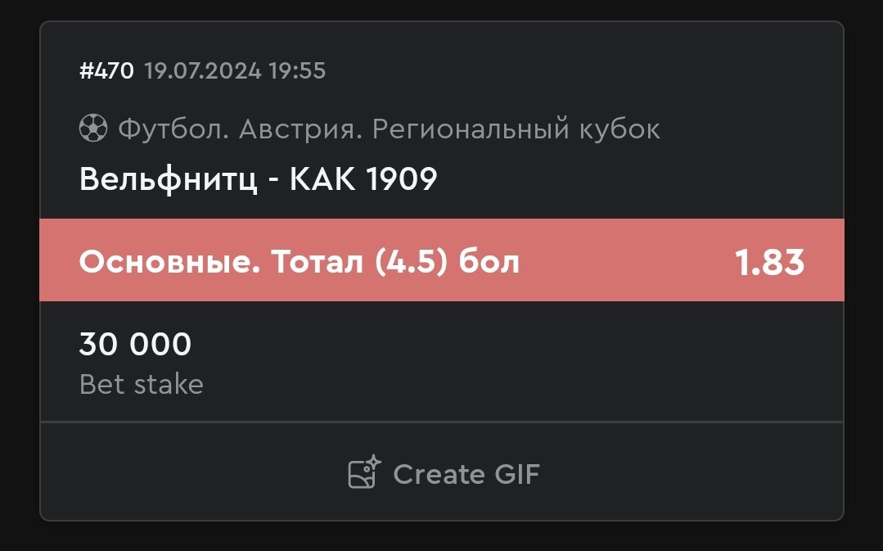Image resolution: width=883 pixels, height=551 pixels.
Task: Click the "бол" text in red bar
Action: (x=489, y=262)
